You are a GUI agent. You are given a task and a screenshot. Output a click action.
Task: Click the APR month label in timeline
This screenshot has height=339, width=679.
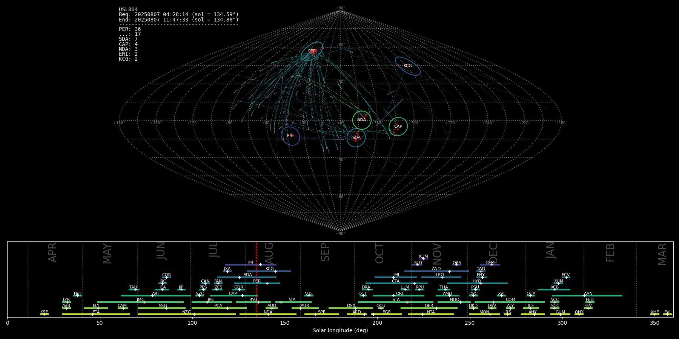pos(52,252)
